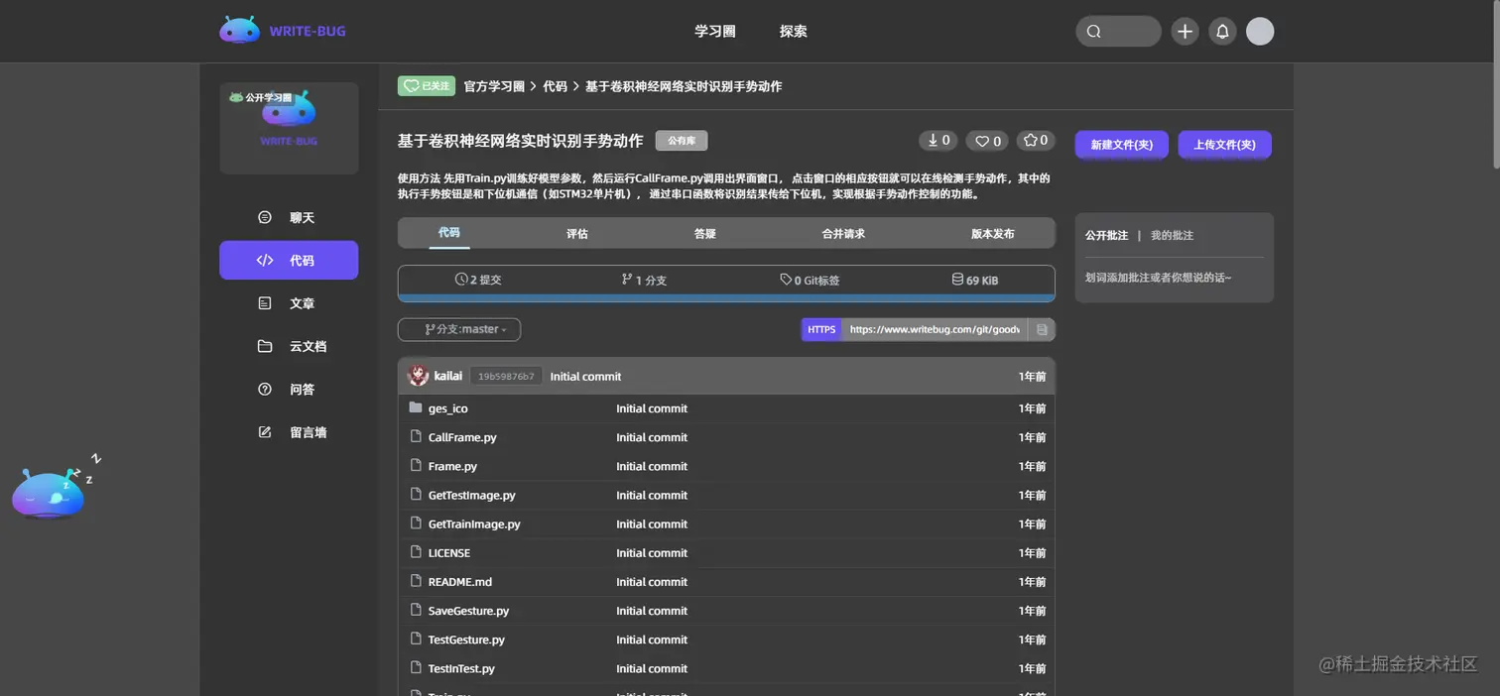The height and width of the screenshot is (696, 1500).
Task: Open CallFrame.py file
Action: pyautogui.click(x=462, y=437)
